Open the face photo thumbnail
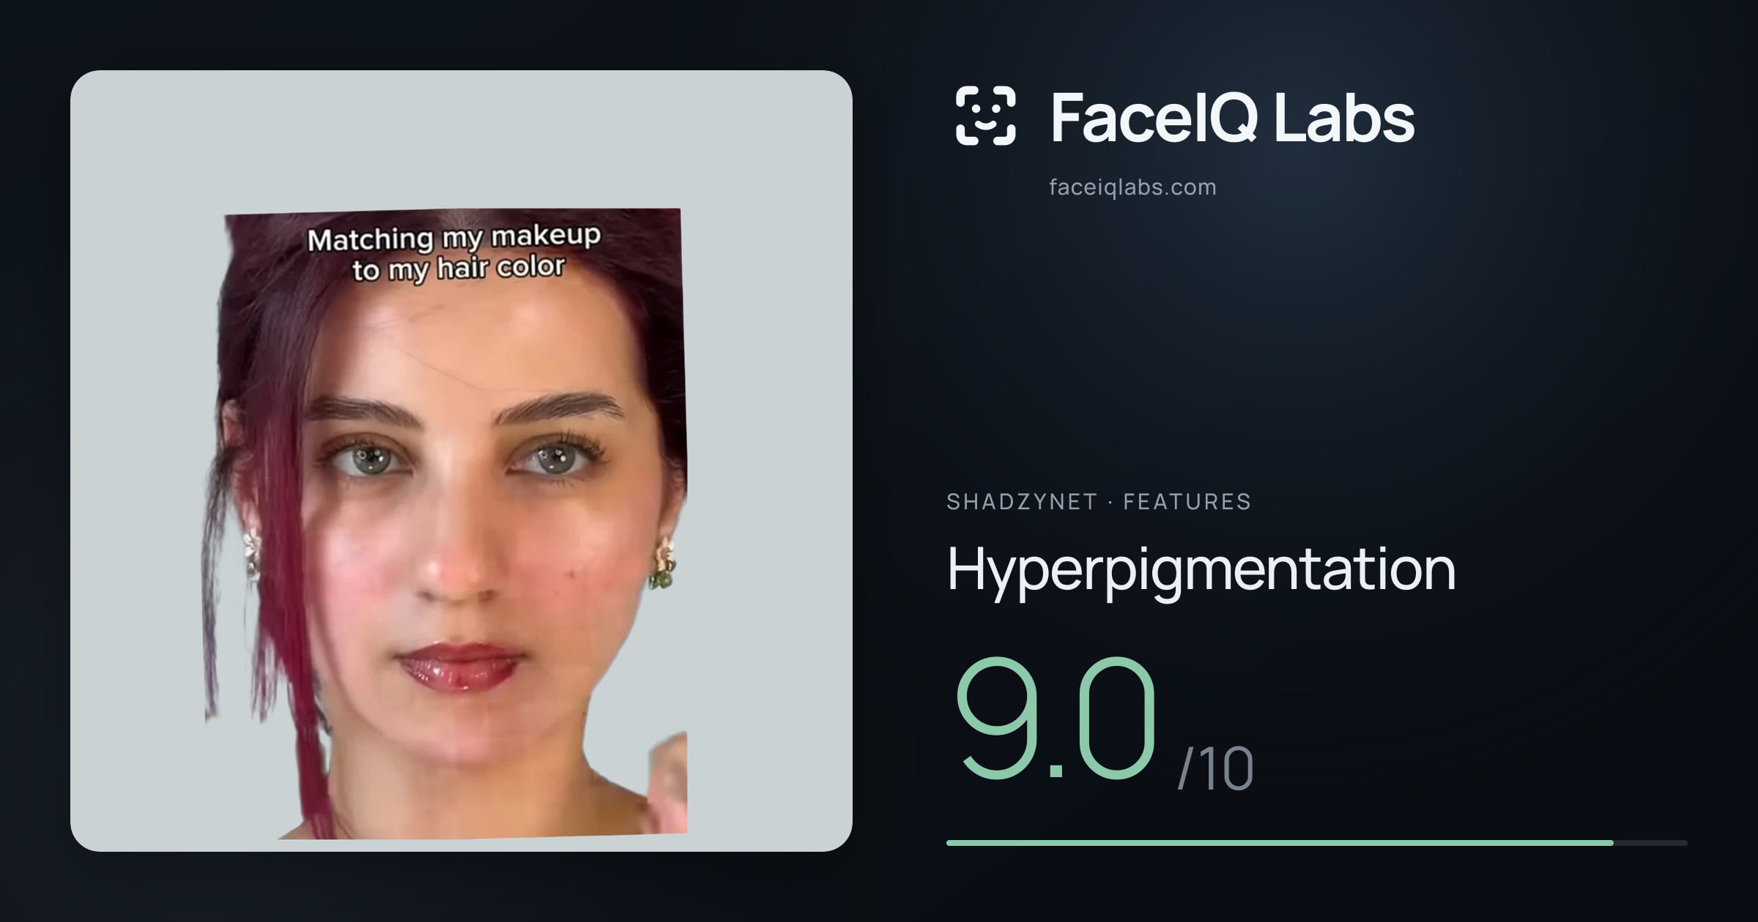The height and width of the screenshot is (922, 1758). (461, 461)
